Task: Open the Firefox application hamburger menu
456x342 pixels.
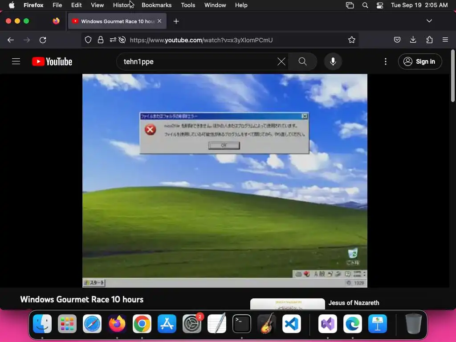Action: [445, 40]
